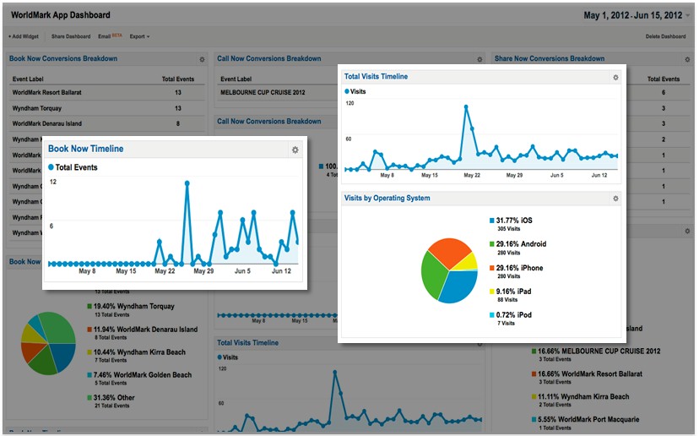Open gear icon of Visits by Operating System
699x436 pixels.
(615, 199)
